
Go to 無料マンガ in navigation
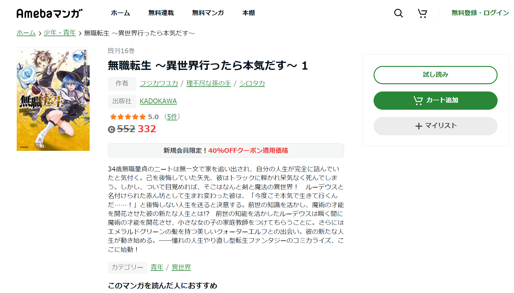(208, 13)
